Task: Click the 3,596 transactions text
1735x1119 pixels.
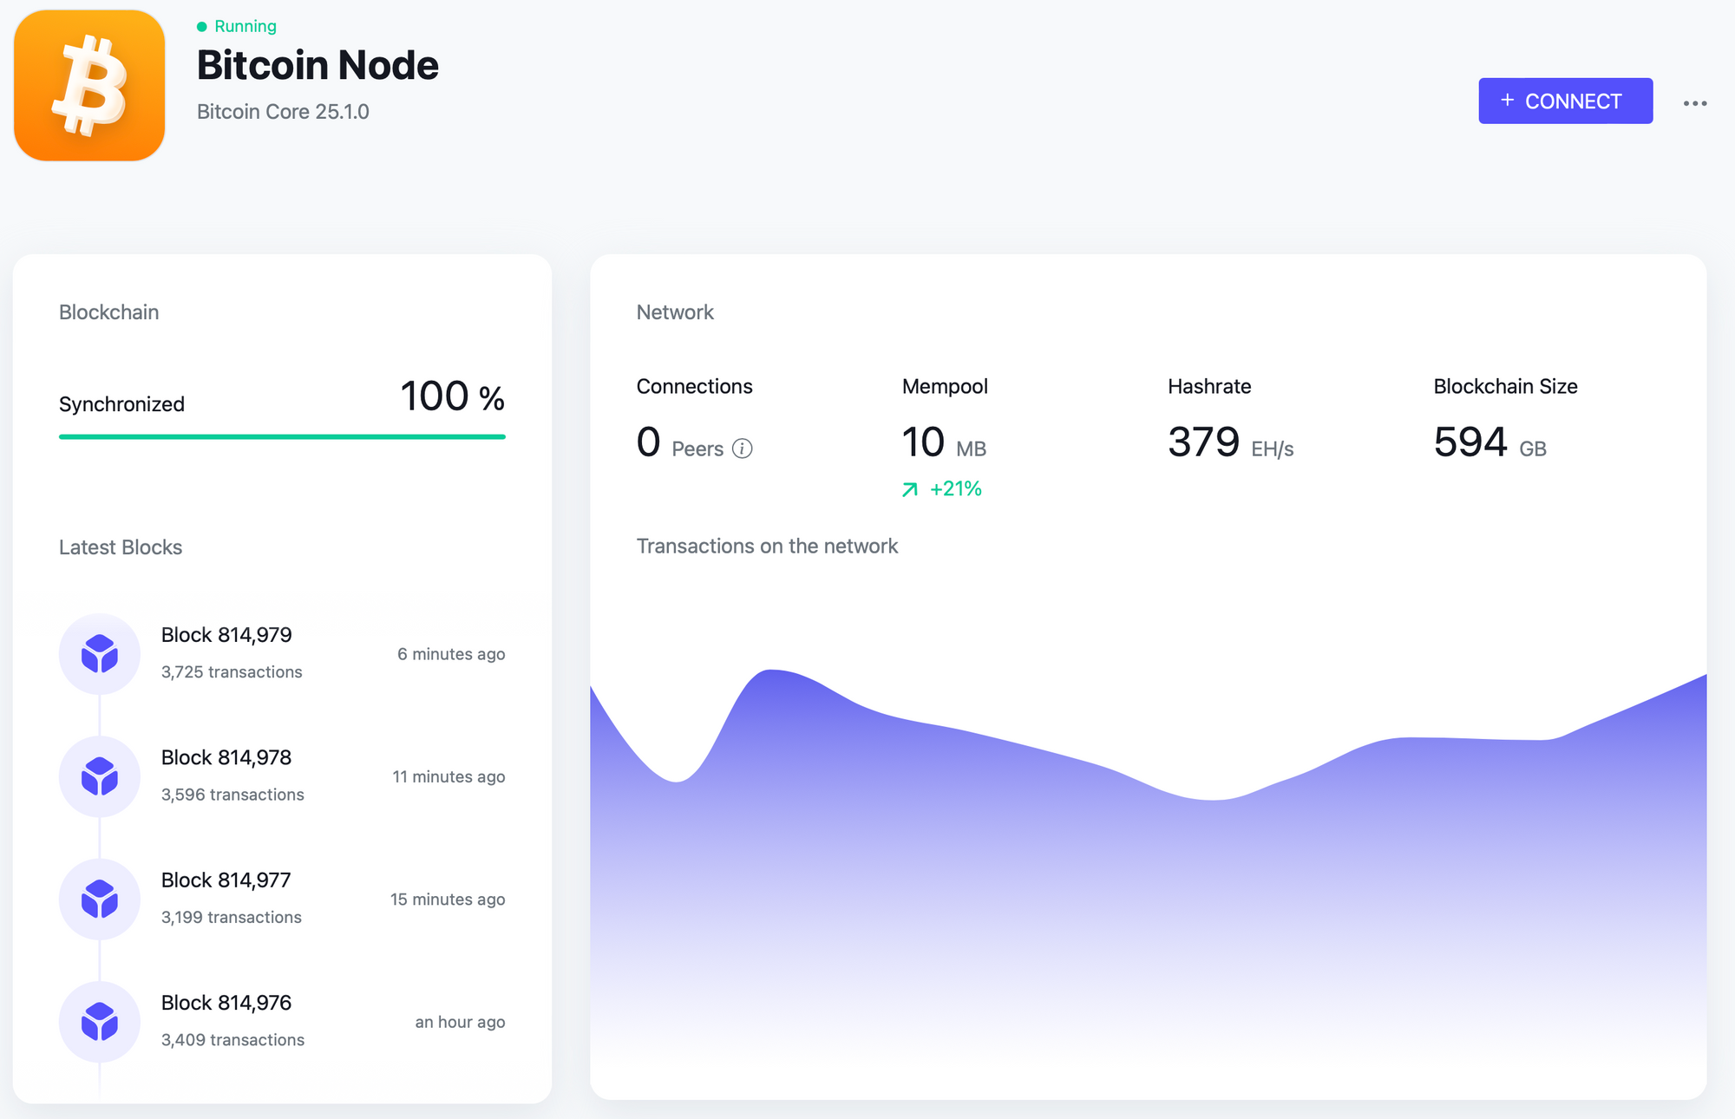Action: pyautogui.click(x=232, y=795)
